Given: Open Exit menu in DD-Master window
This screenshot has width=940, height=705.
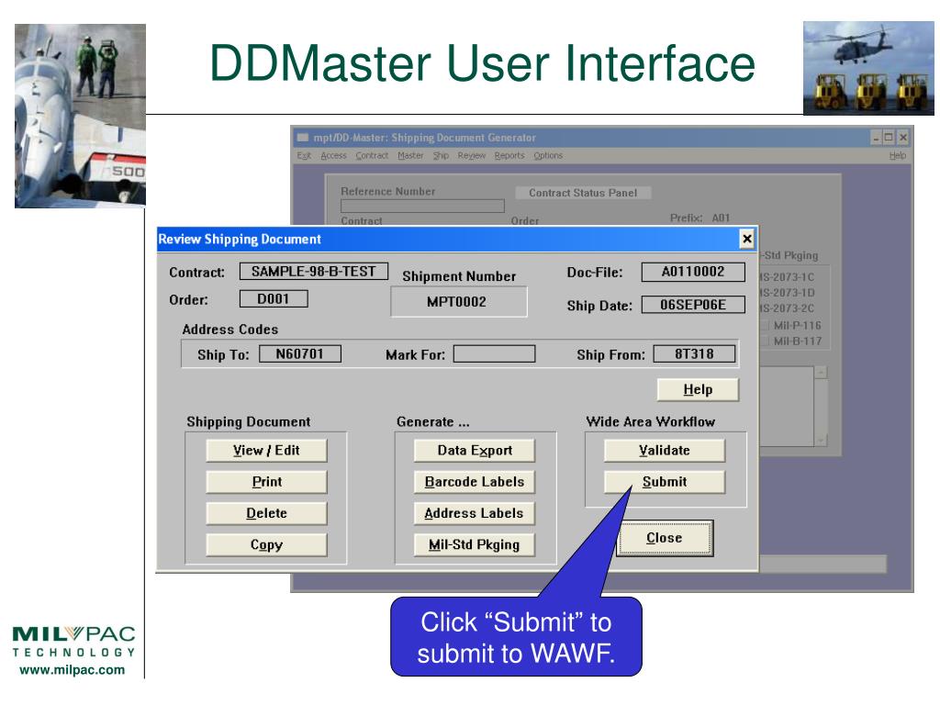Looking at the screenshot, I should [x=304, y=155].
